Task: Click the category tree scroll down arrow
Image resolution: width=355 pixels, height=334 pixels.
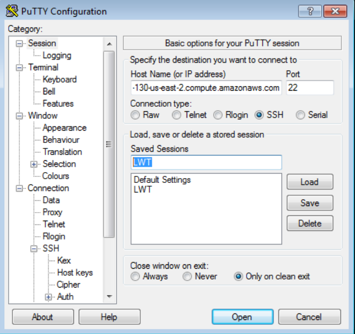Action: click(x=110, y=296)
